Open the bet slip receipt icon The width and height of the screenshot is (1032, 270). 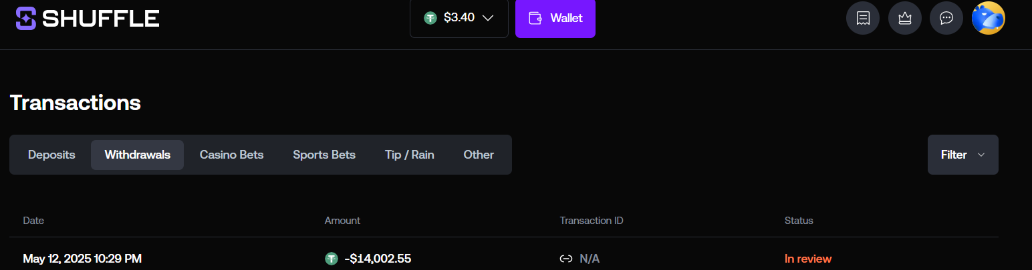click(x=863, y=18)
